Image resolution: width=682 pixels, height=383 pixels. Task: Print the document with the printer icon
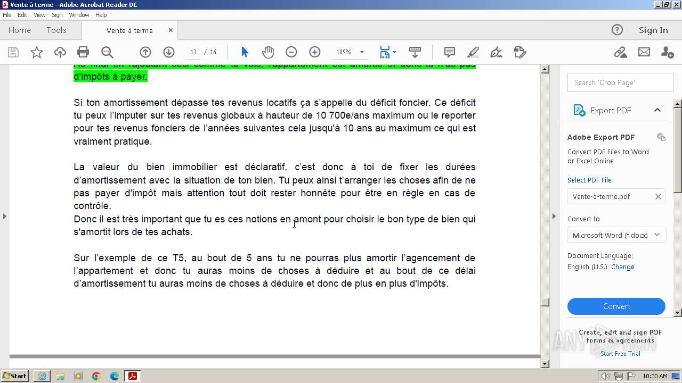pos(83,52)
